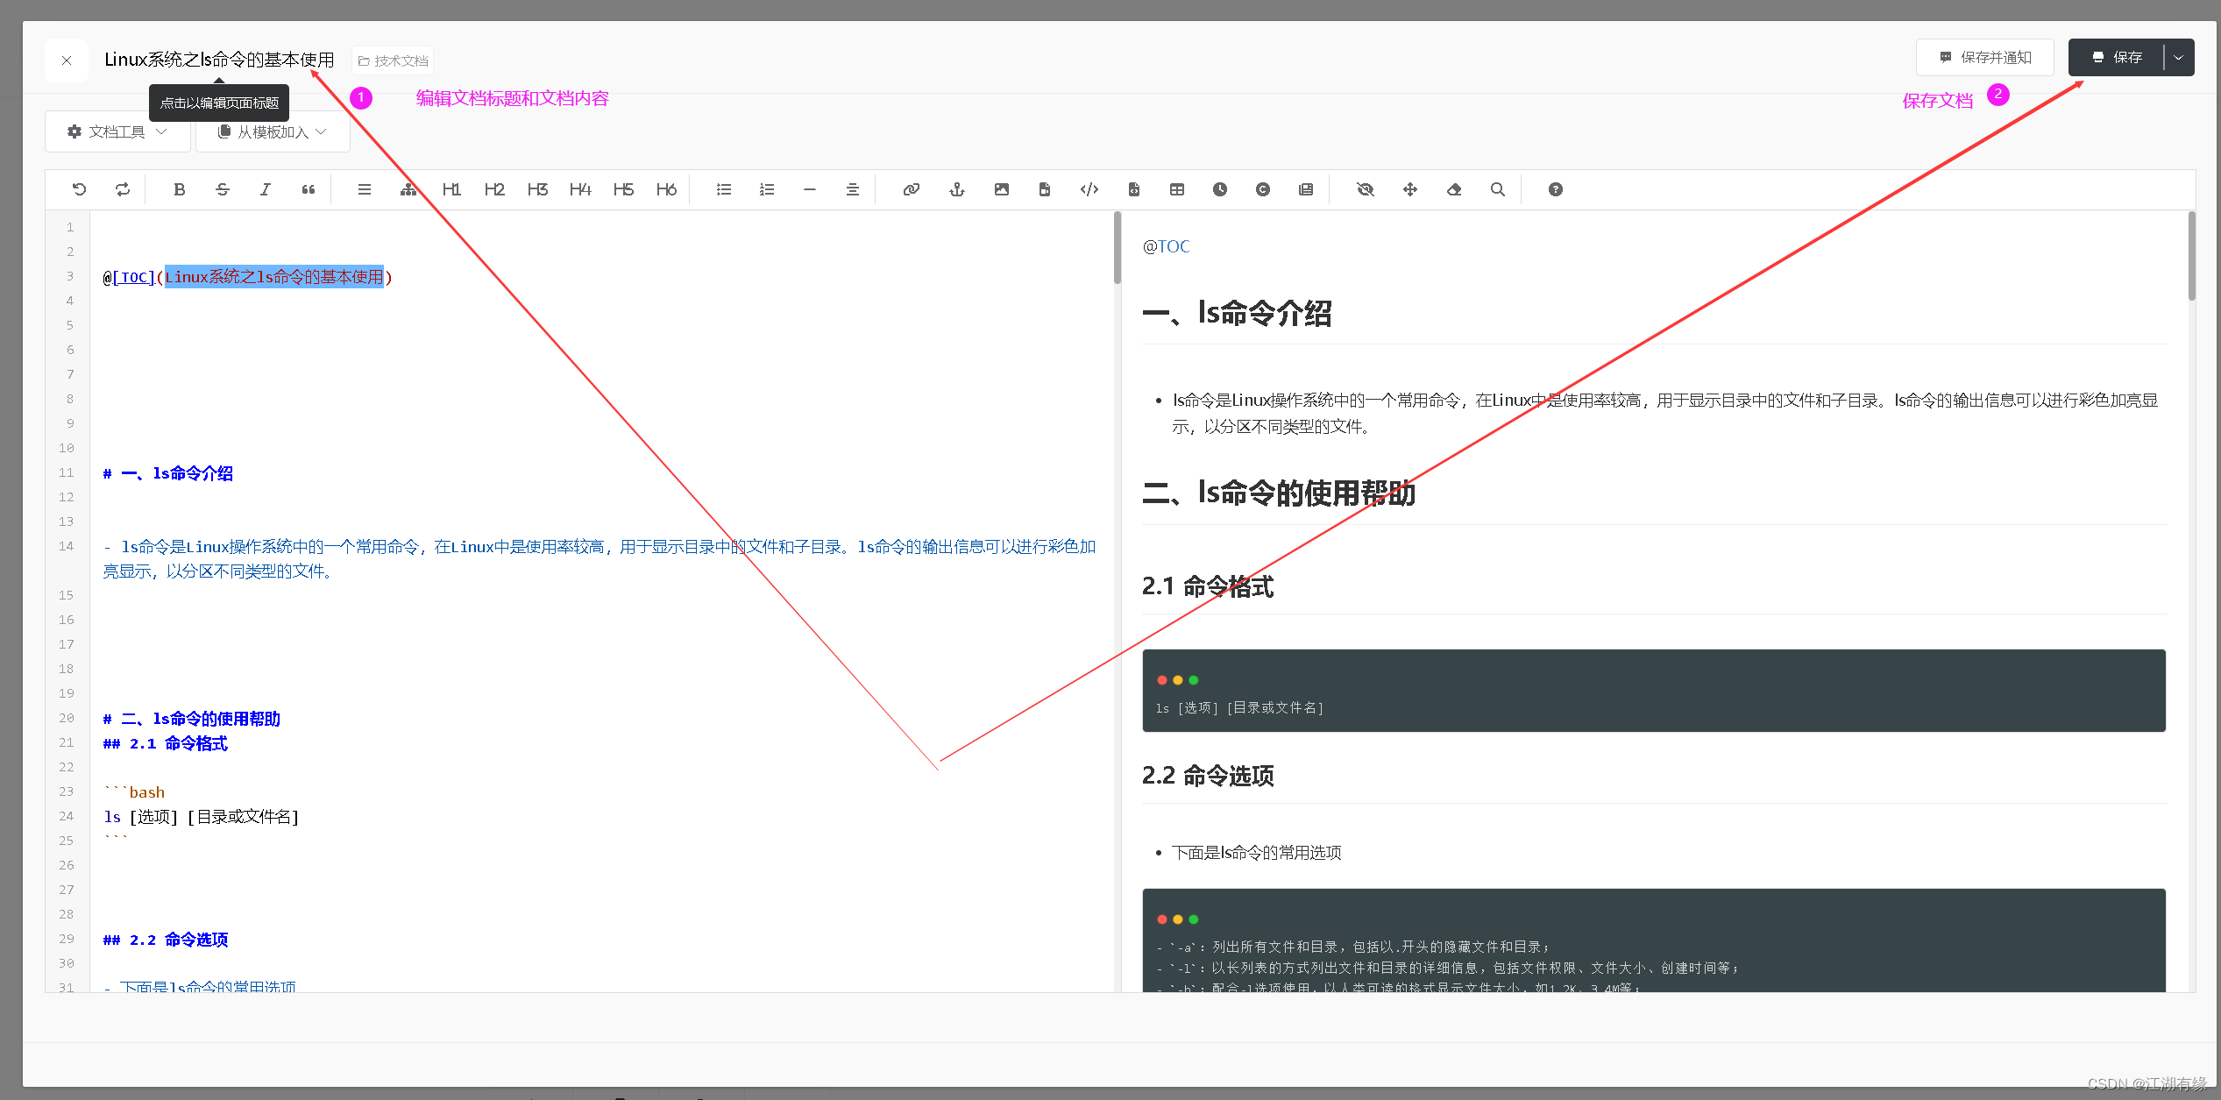This screenshot has width=2221, height=1100.
Task: Insert a horizontal rule line
Action: coord(810,189)
